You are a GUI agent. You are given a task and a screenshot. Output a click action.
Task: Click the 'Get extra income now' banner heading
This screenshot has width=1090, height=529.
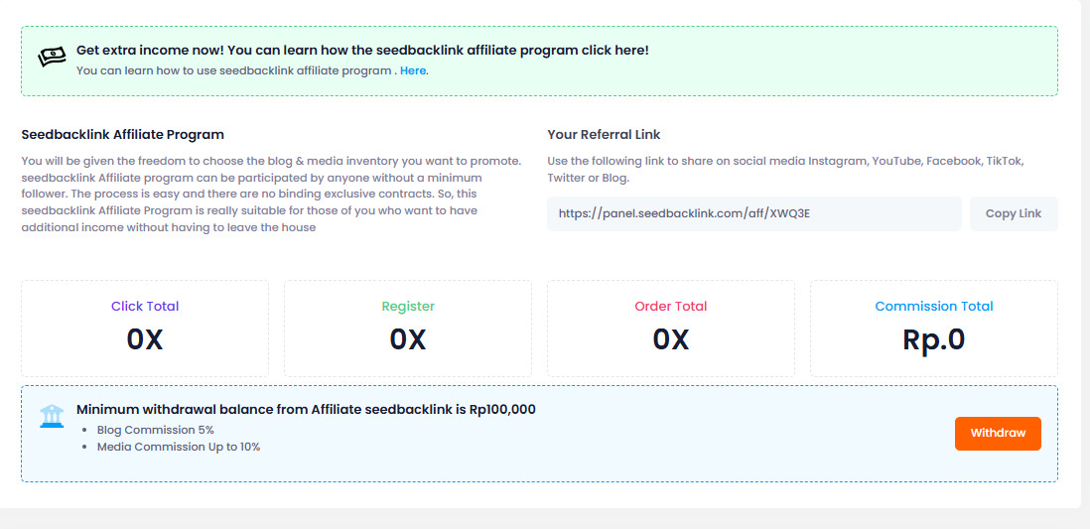click(x=362, y=51)
